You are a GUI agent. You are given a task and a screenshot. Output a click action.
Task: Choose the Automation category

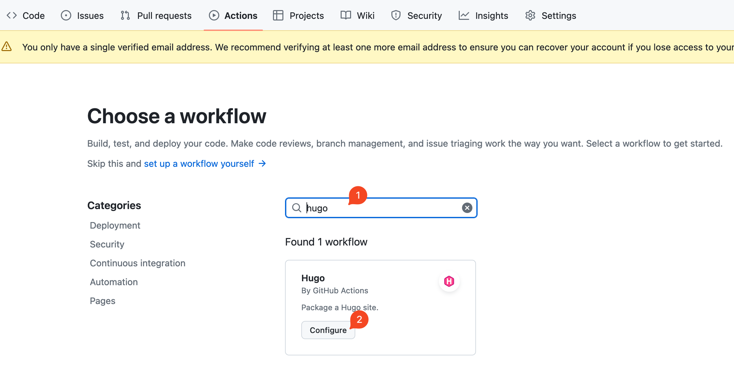pos(114,282)
